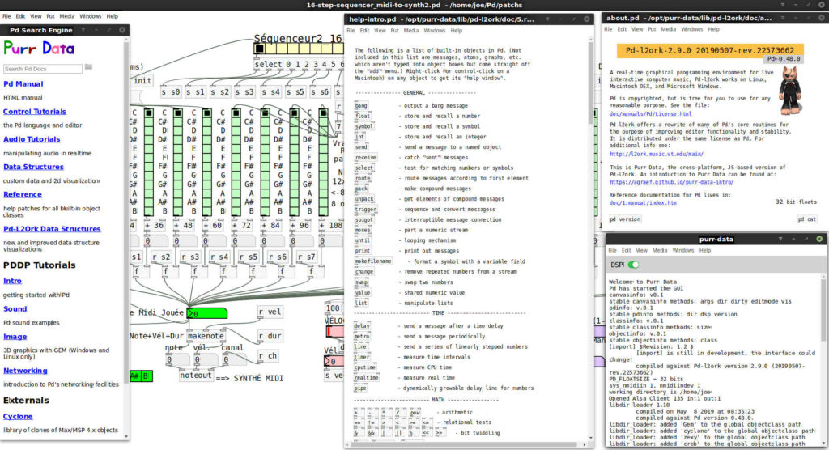This screenshot has width=829, height=450.
Task: Select the first step cell of Séquenceur2 radio
Action: pyautogui.click(x=259, y=49)
